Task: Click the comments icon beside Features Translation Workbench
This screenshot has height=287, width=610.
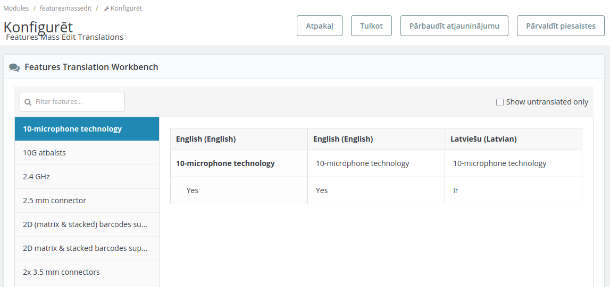Action: (x=14, y=67)
